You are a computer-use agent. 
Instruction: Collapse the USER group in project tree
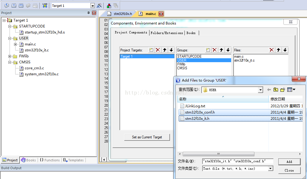pos(10,38)
